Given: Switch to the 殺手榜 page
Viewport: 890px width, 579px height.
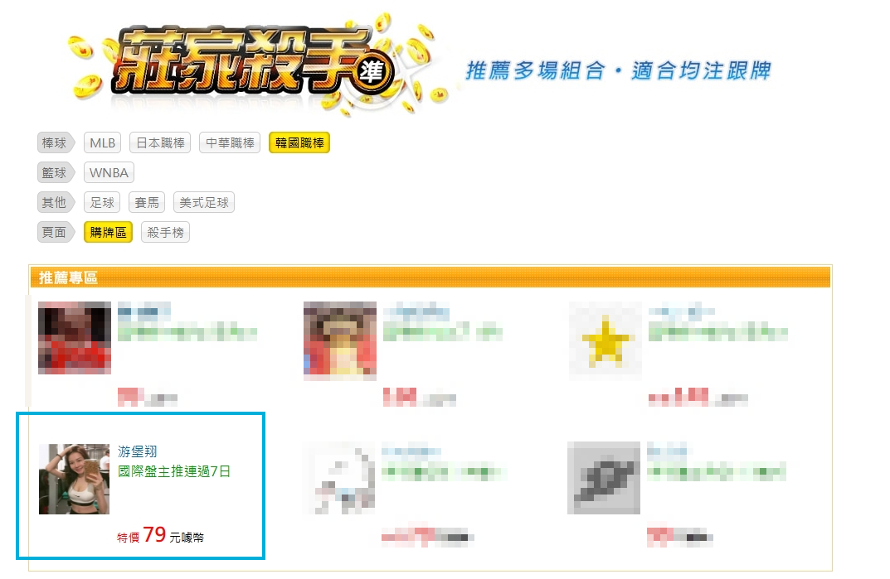Looking at the screenshot, I should click(165, 232).
